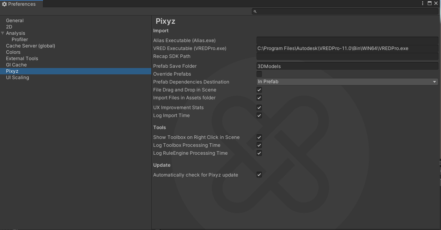Open Prefab Dependencies Destination dropdown
The height and width of the screenshot is (230, 441).
click(347, 82)
